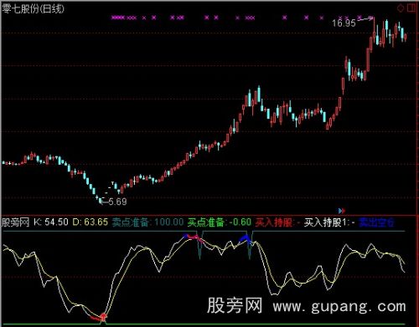Click the low price label 5.69
Viewport: 419px width, 327px height.
[x=117, y=202]
